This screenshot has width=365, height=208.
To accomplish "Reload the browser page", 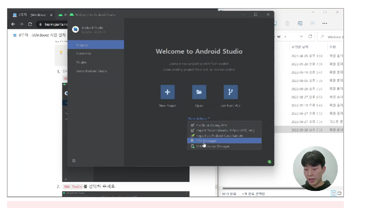I will (x=30, y=24).
